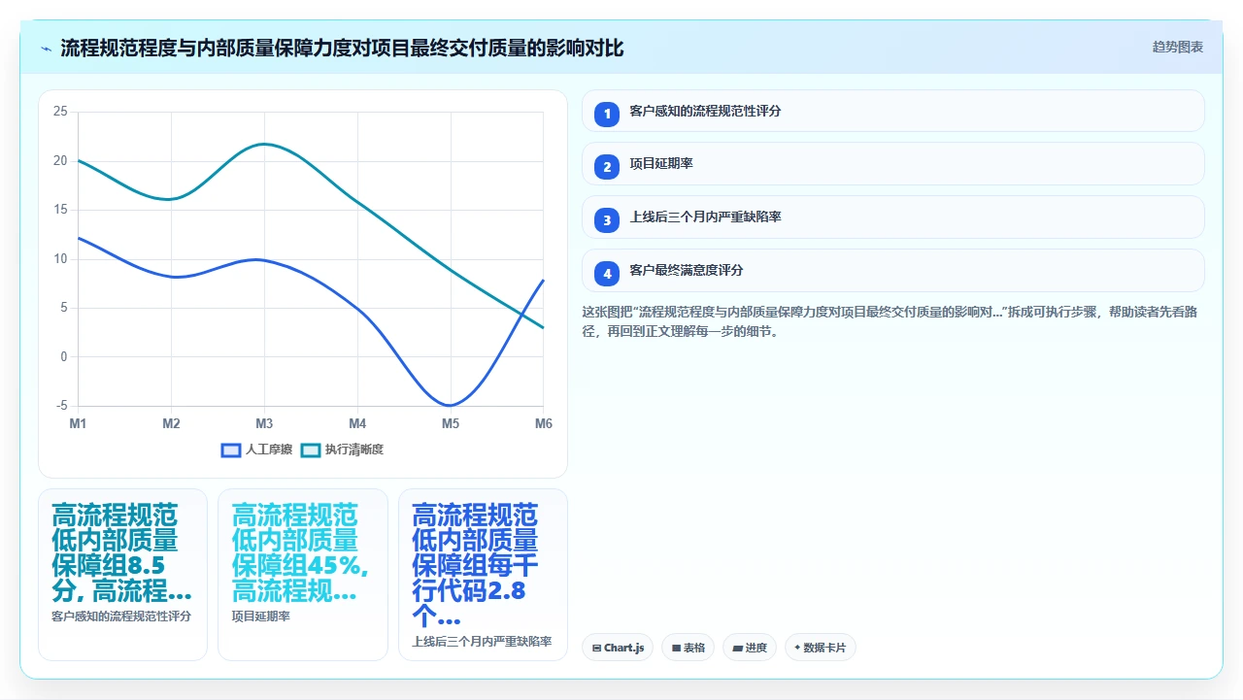
Task: Click the 执行清晰度 line peak at M3
Action: coord(264,144)
